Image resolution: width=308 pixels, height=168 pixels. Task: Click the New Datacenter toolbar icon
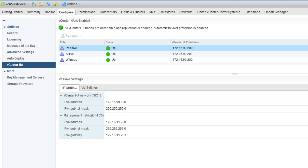[x=34, y=4]
